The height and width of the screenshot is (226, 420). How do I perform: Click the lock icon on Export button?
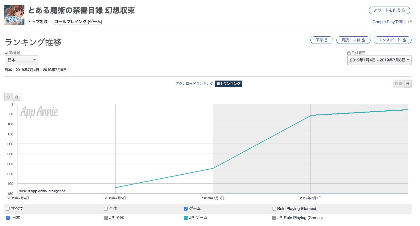point(404,40)
